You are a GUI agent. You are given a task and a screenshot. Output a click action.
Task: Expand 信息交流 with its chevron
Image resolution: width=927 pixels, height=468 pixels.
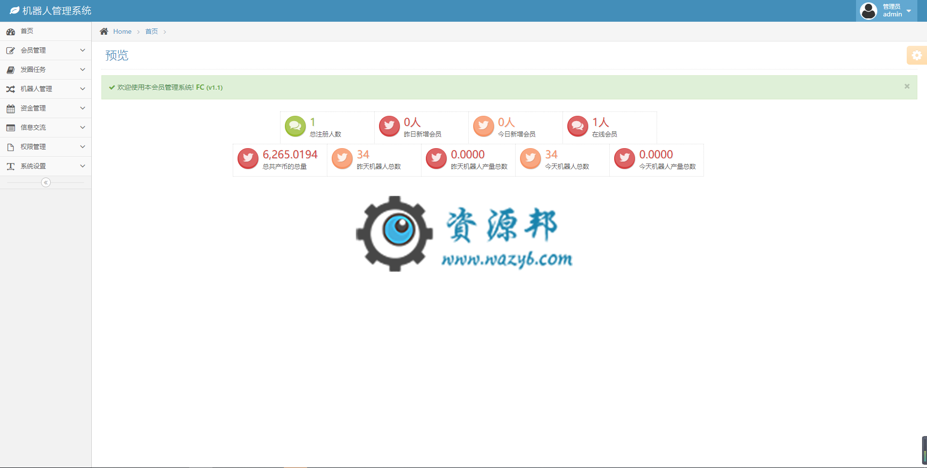83,127
